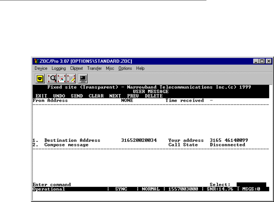The height and width of the screenshot is (202, 274).
Task: Select the DELETE terminal command
Action: [x=154, y=96]
